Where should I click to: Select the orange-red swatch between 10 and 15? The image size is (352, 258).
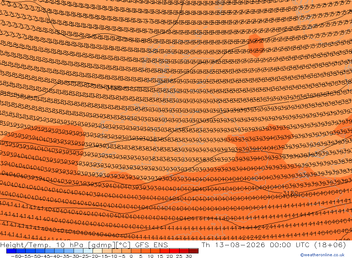(x=155, y=251)
